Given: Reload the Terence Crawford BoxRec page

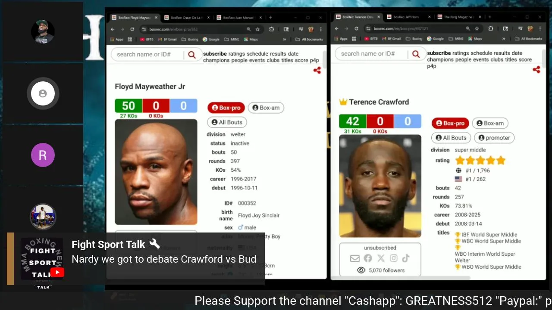Looking at the screenshot, I should 356,29.
